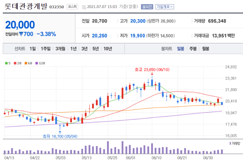Image resolution: width=243 pixels, height=164 pixels.
Task: Click the purple 거래량 volume legend
Action: pyautogui.click(x=235, y=143)
